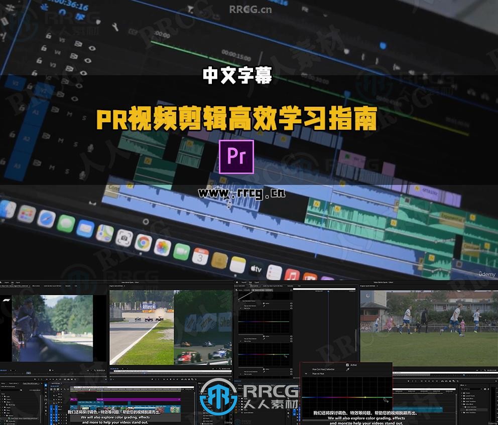The image size is (498, 425).
Task: Click the F1 source monitor preview
Action: click(x=52, y=328)
